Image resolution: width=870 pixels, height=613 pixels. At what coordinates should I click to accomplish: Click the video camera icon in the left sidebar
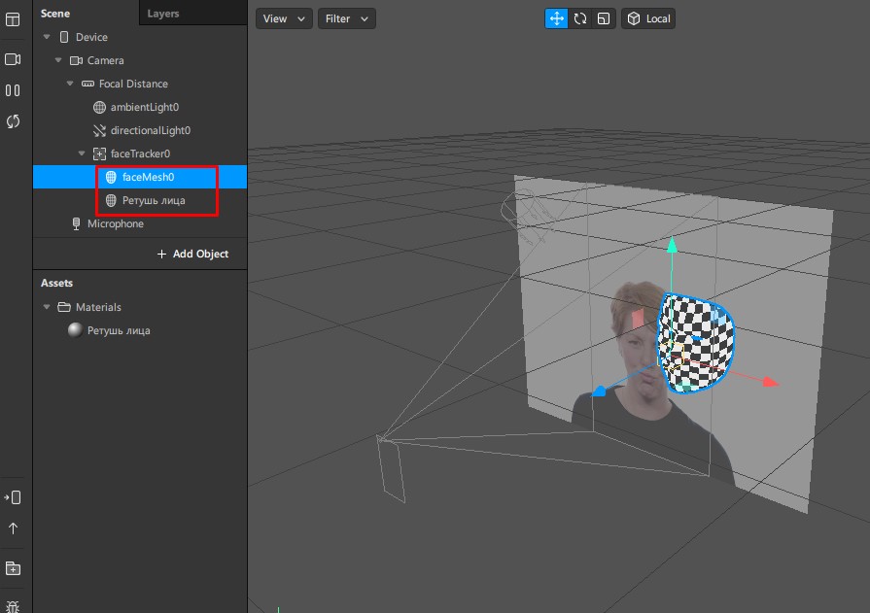(13, 59)
